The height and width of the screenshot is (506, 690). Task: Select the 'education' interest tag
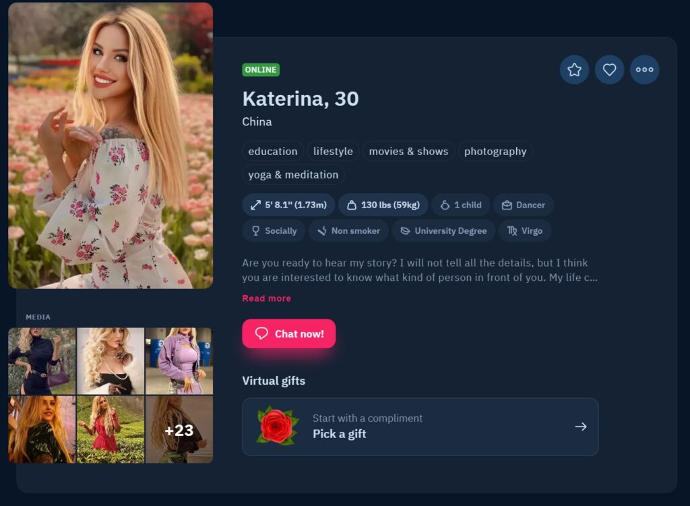tap(272, 151)
